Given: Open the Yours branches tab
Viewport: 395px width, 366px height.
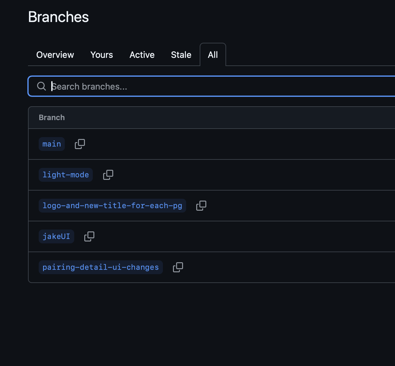Looking at the screenshot, I should tap(102, 55).
